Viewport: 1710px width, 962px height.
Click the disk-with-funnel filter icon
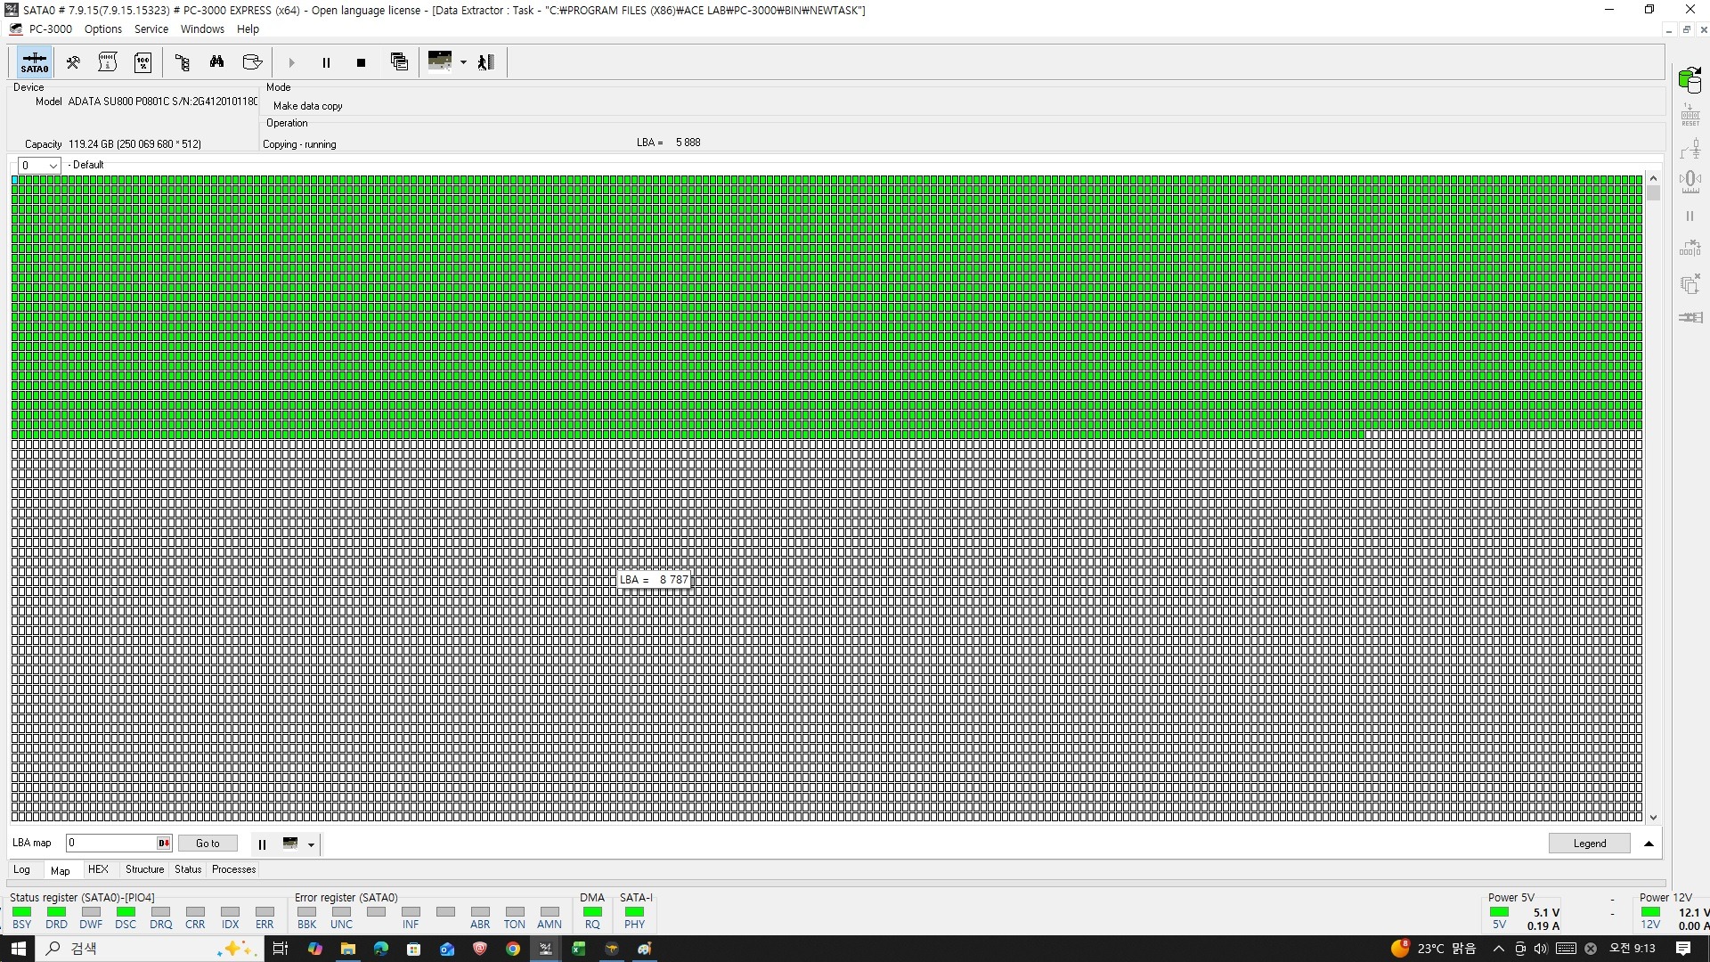(252, 62)
